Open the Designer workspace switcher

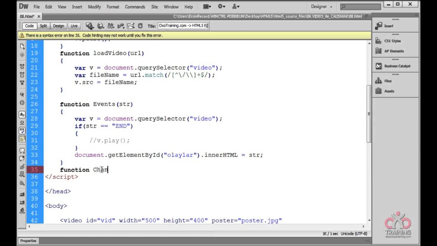pyautogui.click(x=322, y=6)
